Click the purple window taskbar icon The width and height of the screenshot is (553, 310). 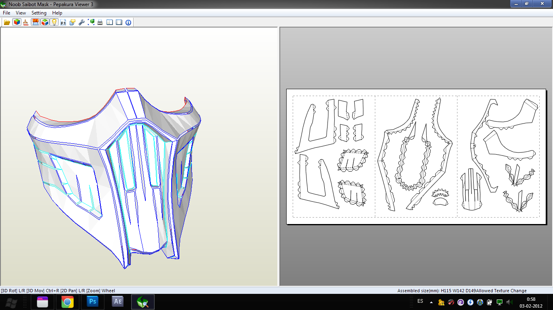[x=43, y=302]
